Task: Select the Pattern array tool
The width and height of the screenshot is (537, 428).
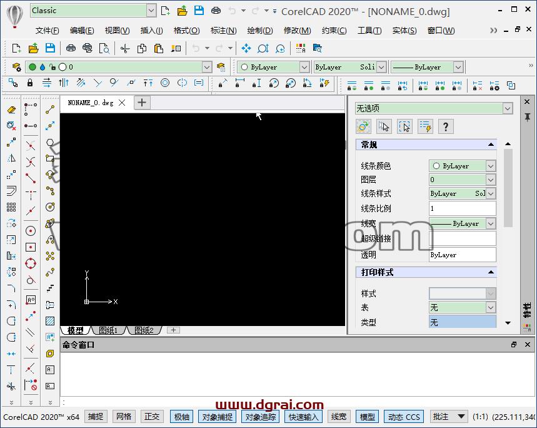Action: (11, 207)
